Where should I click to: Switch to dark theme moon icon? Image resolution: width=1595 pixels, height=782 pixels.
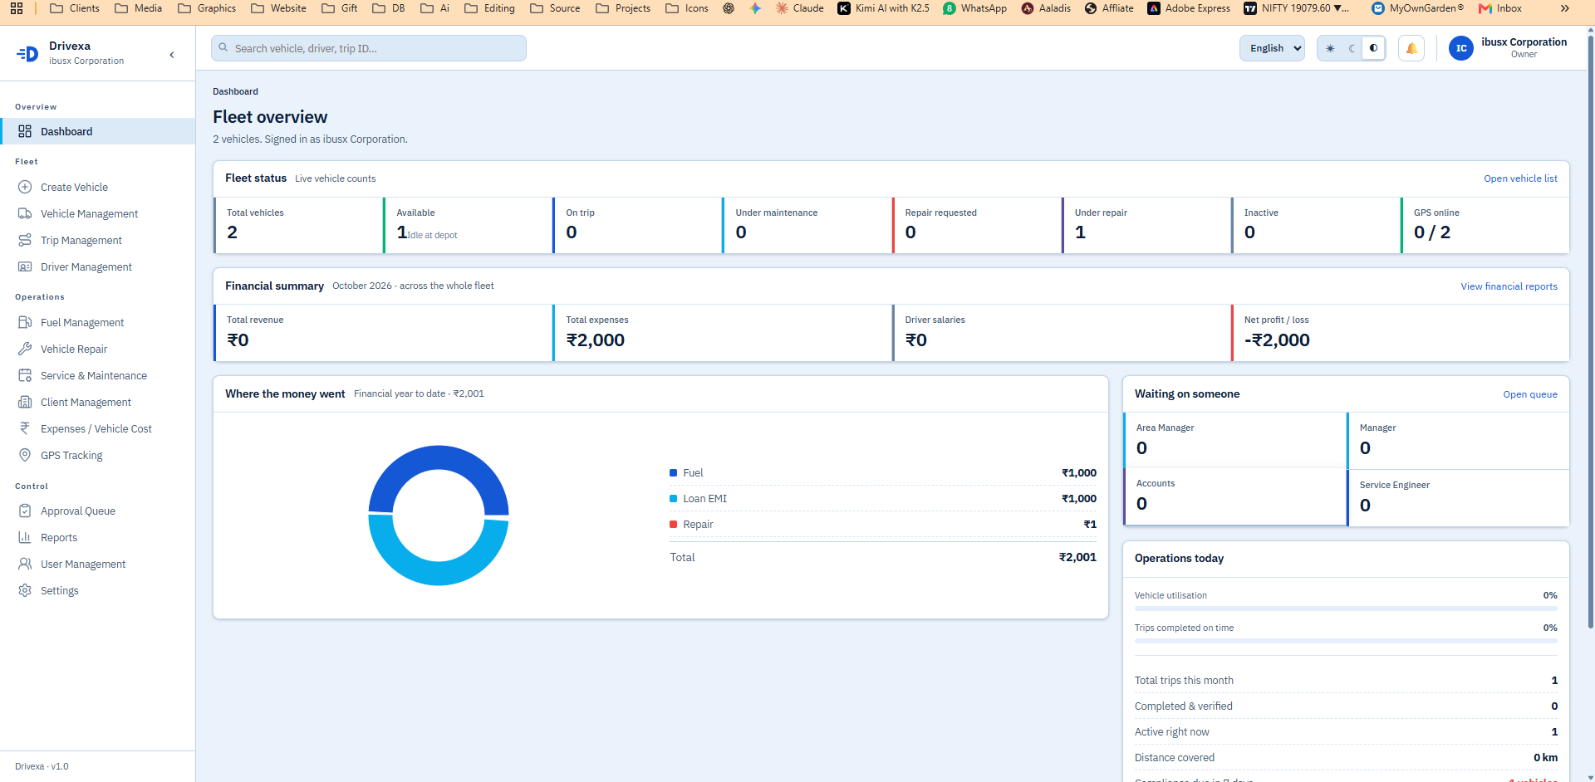pos(1352,48)
